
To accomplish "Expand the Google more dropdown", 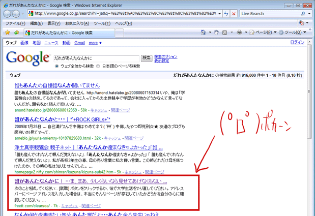I will coord(95,43).
